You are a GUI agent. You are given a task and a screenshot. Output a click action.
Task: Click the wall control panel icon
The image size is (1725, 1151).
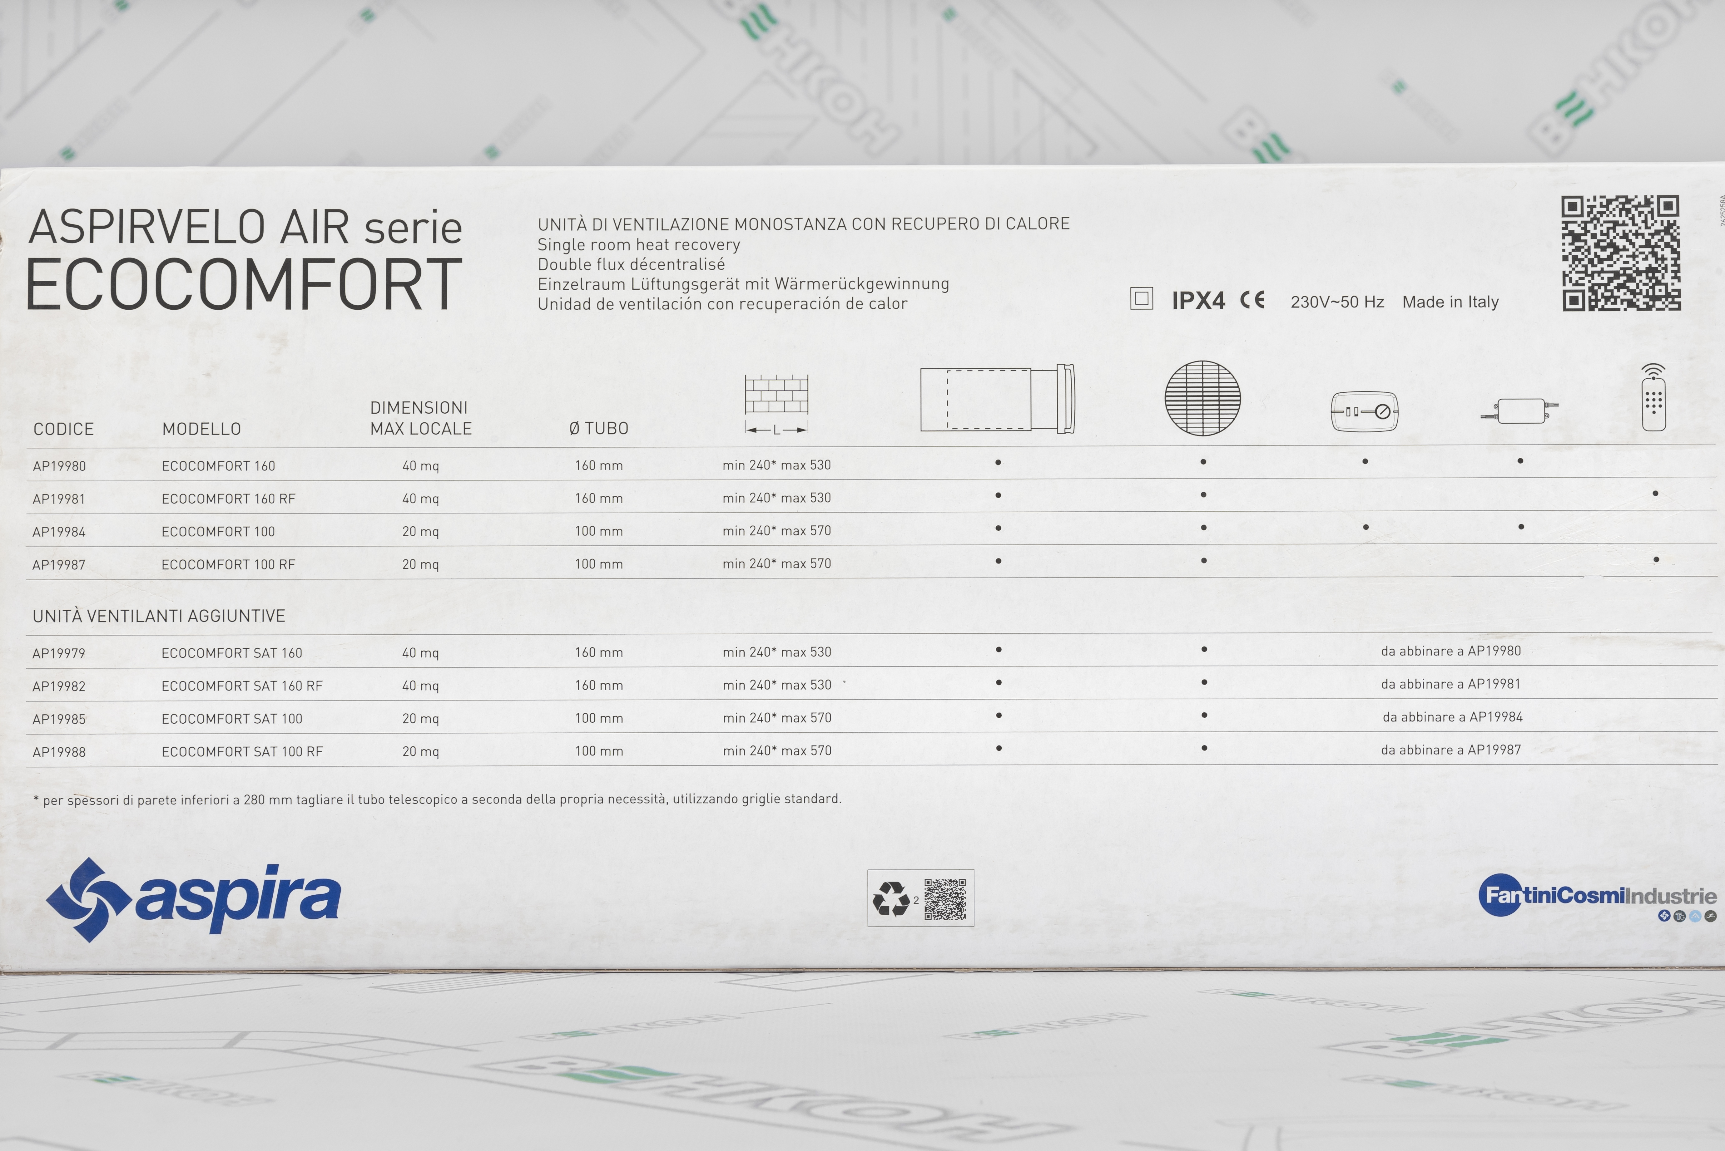(1365, 411)
